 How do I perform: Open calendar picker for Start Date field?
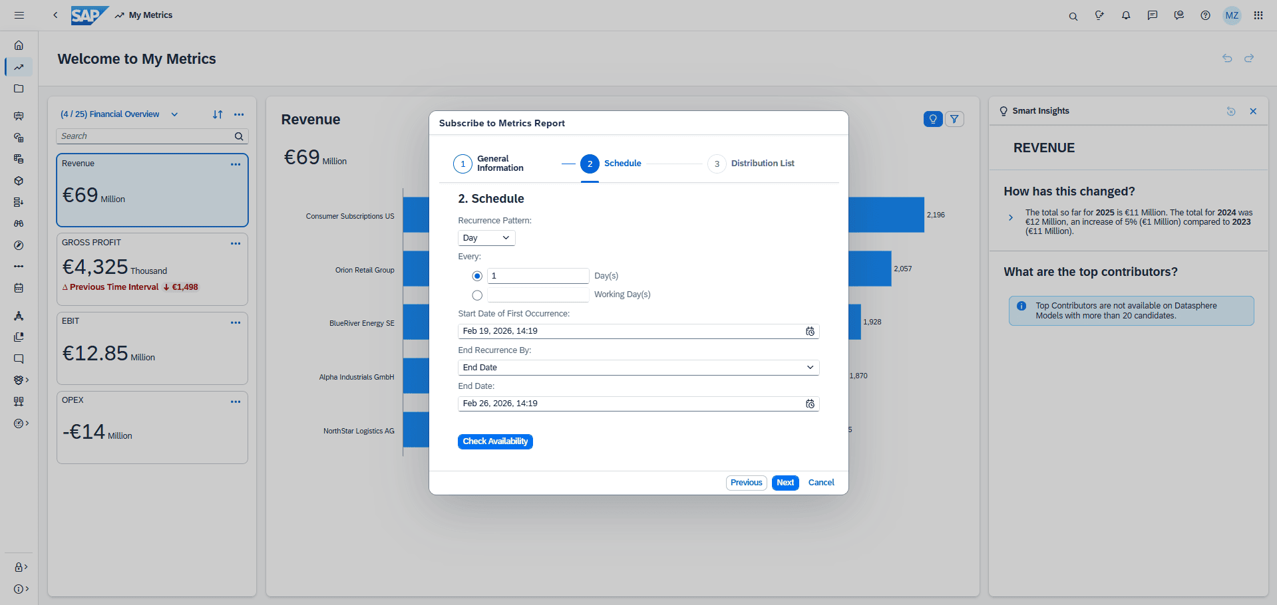[x=810, y=331]
